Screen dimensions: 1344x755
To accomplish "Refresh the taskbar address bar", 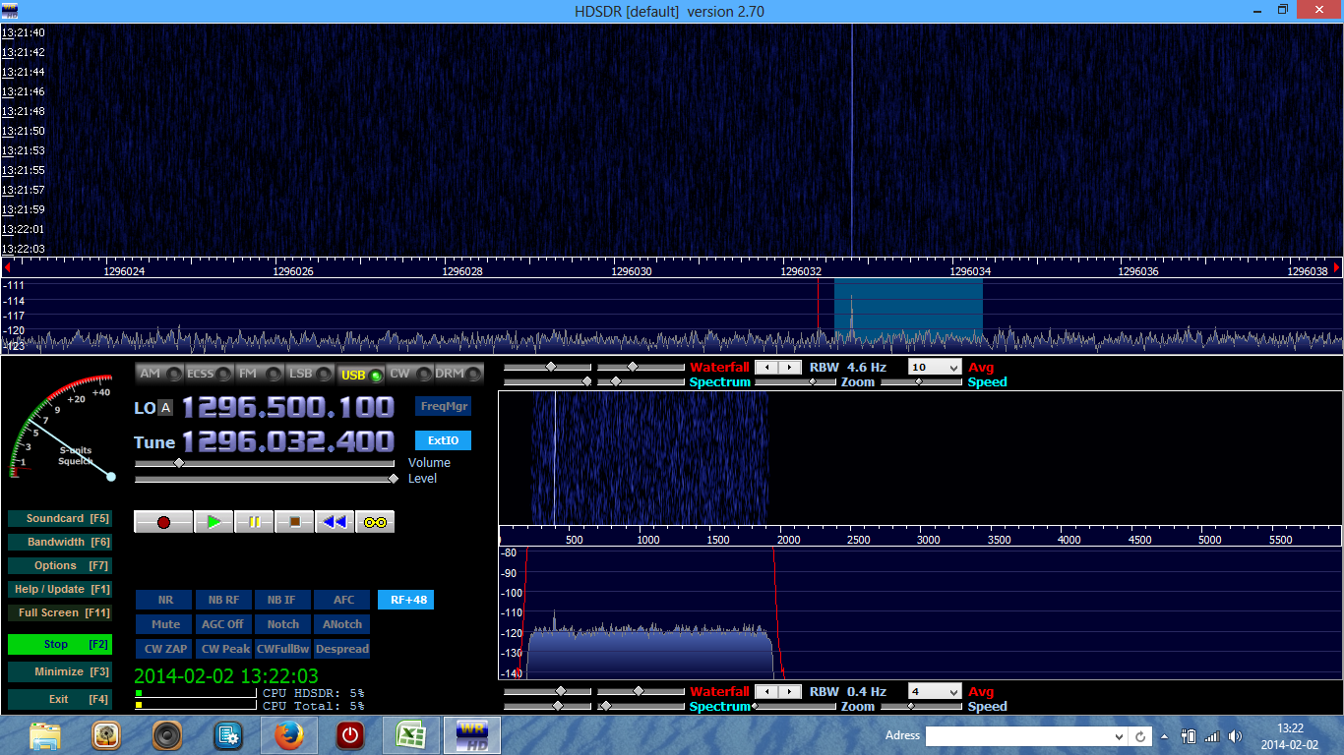I will (1140, 736).
